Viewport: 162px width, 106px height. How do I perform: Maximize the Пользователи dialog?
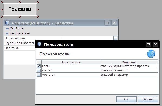click(x=148, y=44)
